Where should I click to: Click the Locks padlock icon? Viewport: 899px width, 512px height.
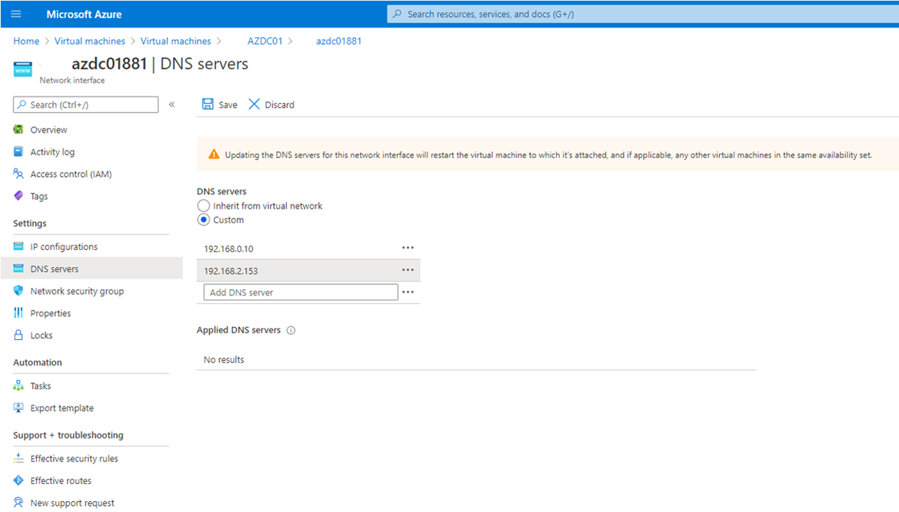pyautogui.click(x=19, y=335)
